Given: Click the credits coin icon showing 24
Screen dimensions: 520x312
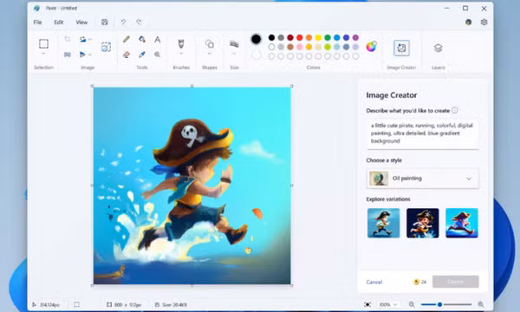Looking at the screenshot, I should (x=416, y=282).
